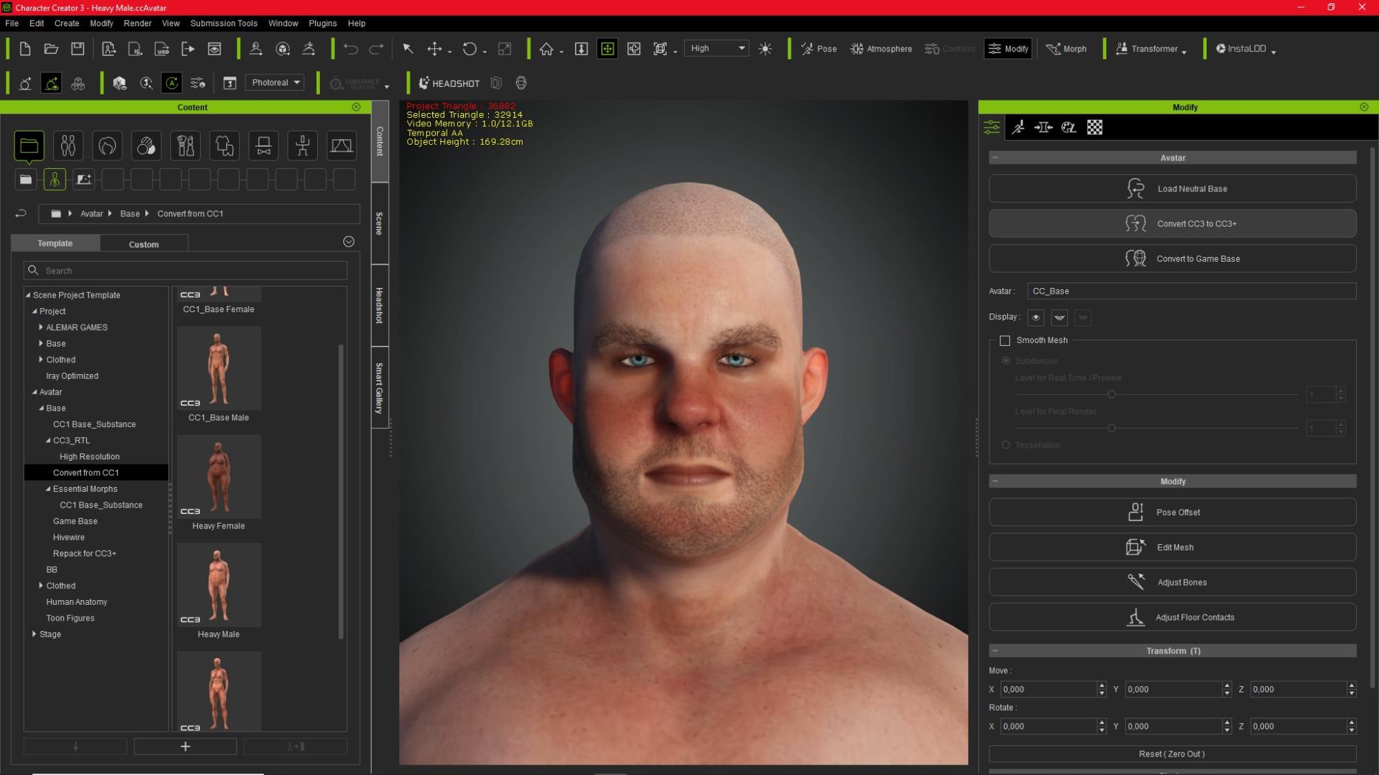Open the Hair category in Content panel

pyautogui.click(x=107, y=146)
